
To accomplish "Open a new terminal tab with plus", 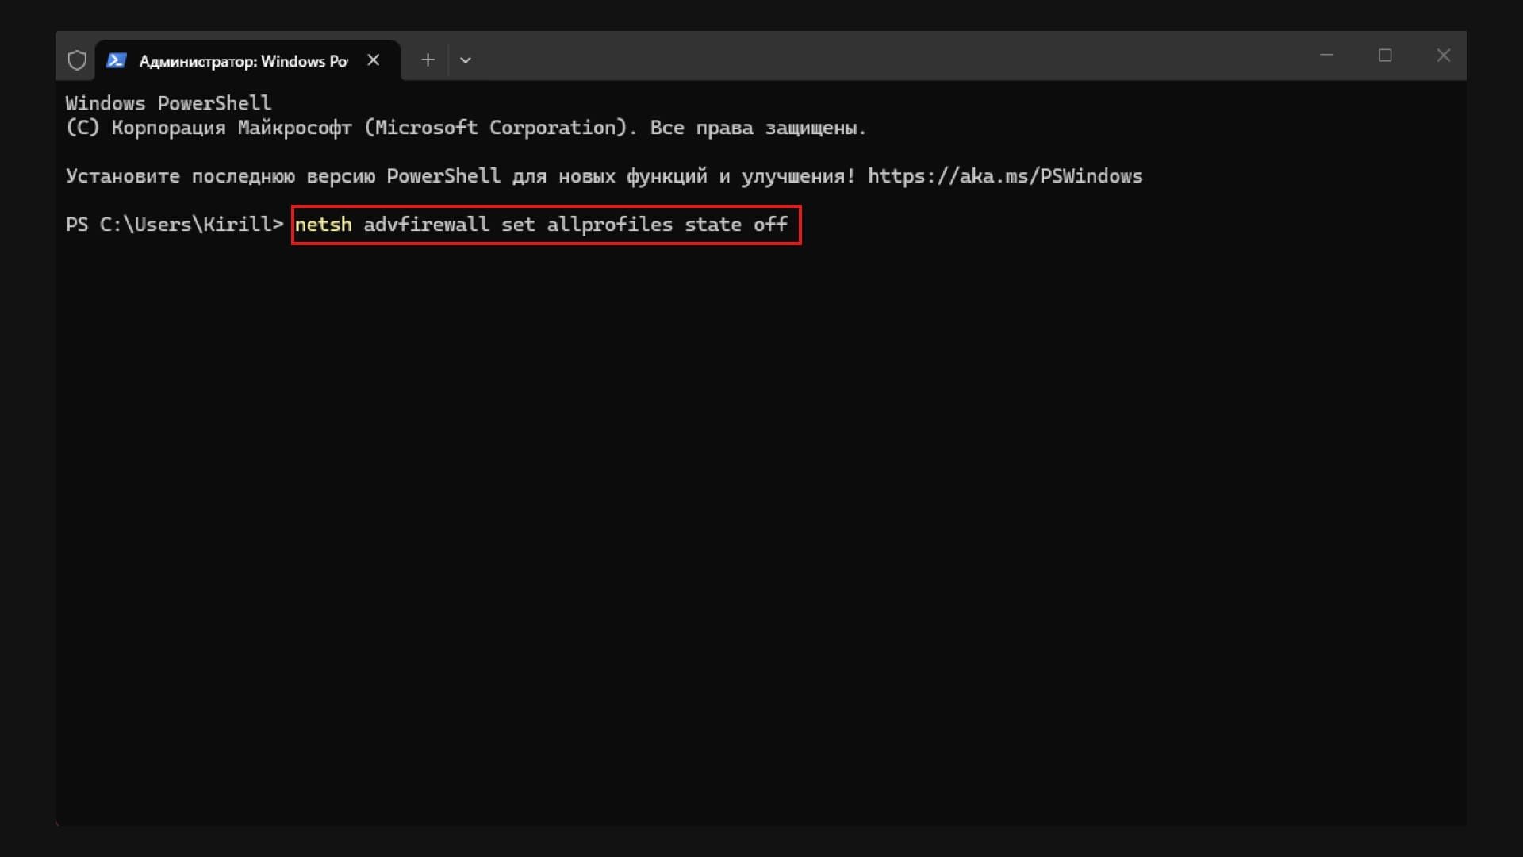I will (x=428, y=60).
